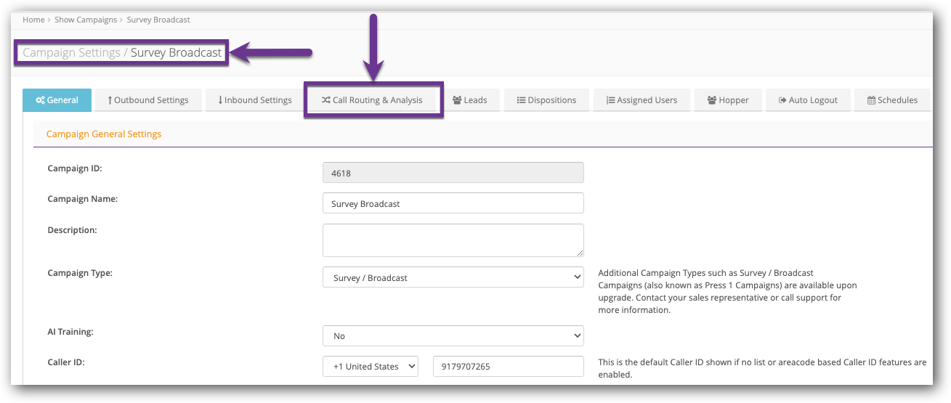Image resolution: width=951 pixels, height=403 pixels.
Task: Click the Campaign Settings page title
Action: 71,52
